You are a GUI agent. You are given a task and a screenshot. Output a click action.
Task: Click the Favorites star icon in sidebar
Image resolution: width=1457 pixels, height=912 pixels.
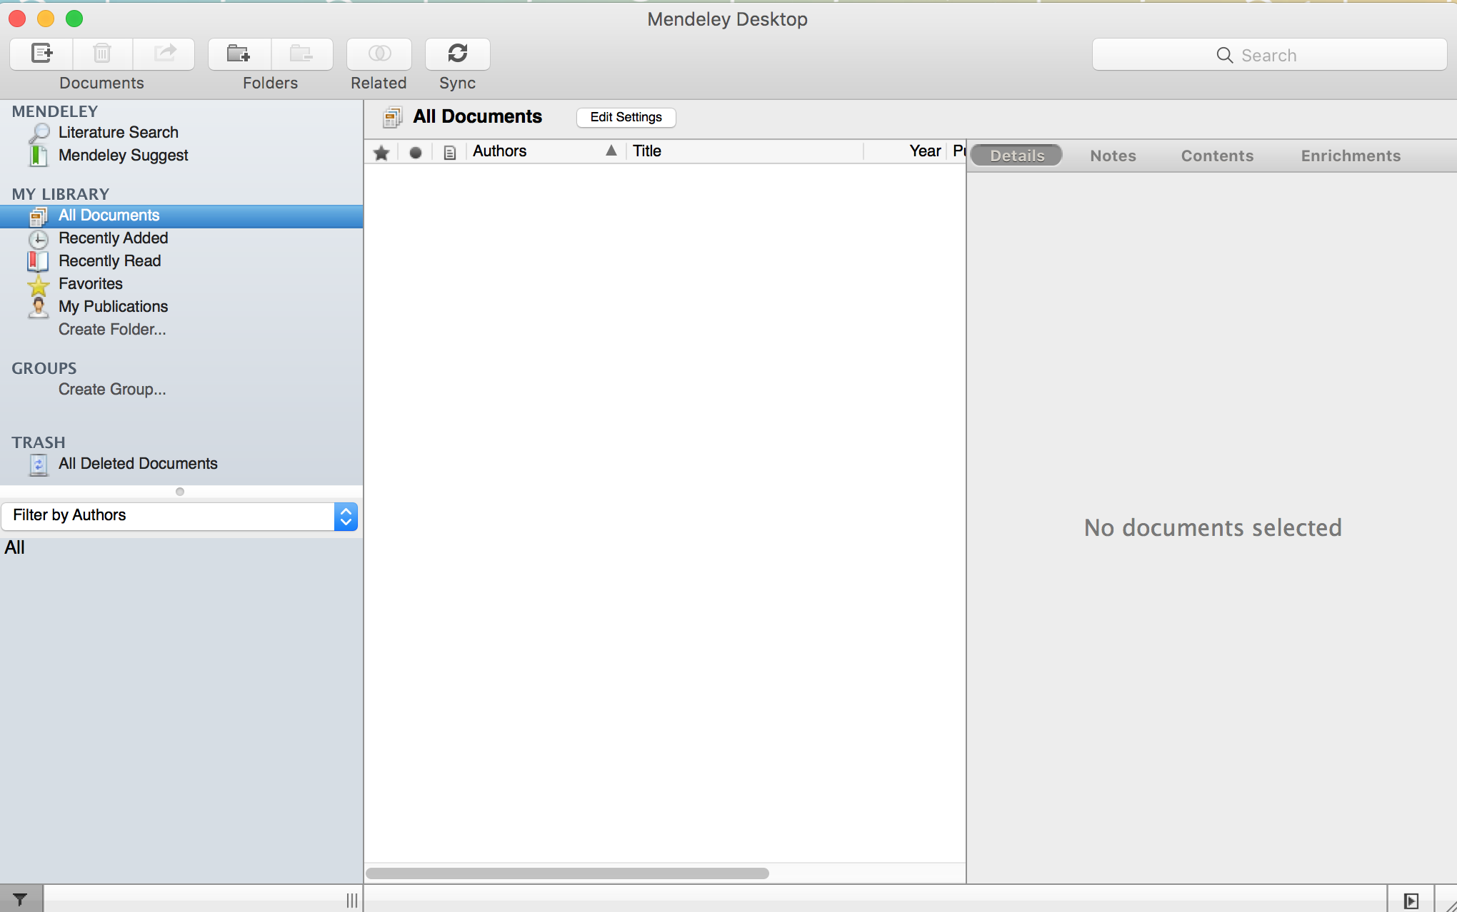coord(39,285)
